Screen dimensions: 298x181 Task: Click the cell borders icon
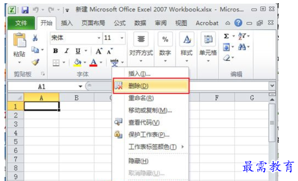[x=56, y=62]
